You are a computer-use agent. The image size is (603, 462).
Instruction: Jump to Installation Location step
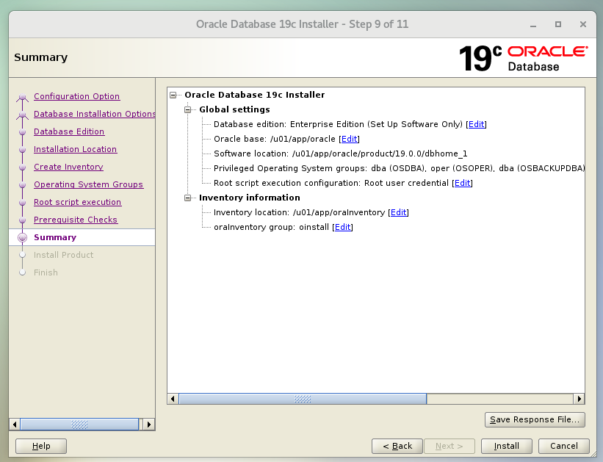[75, 149]
